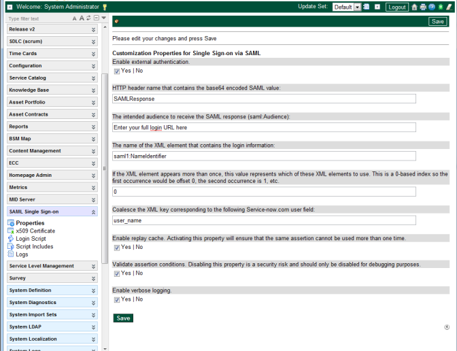Click the collapse all modules icon
The image size is (457, 351).
97,18
